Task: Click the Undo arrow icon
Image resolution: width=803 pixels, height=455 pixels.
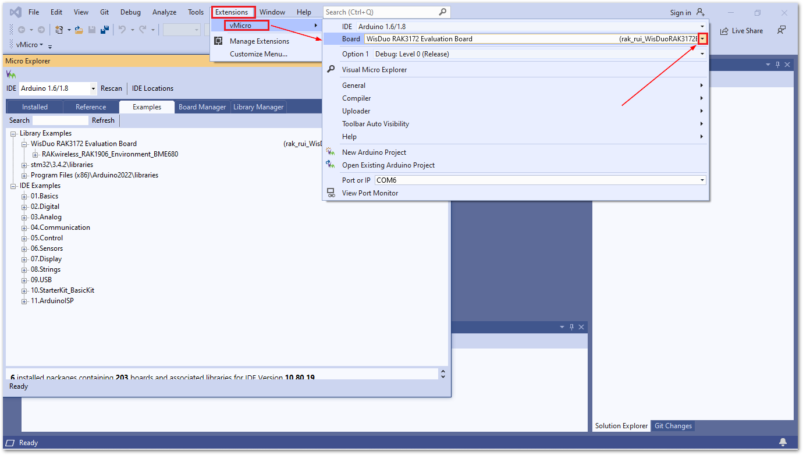Action: coord(122,30)
